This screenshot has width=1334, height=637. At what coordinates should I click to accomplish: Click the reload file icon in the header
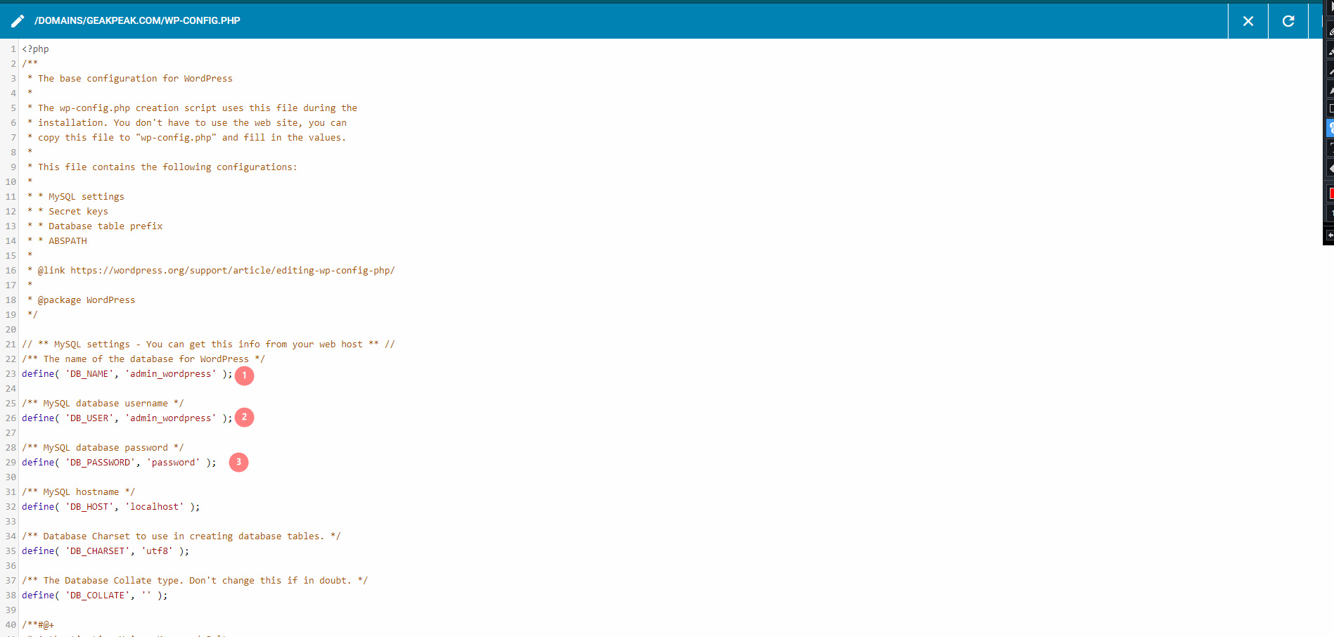(x=1288, y=21)
